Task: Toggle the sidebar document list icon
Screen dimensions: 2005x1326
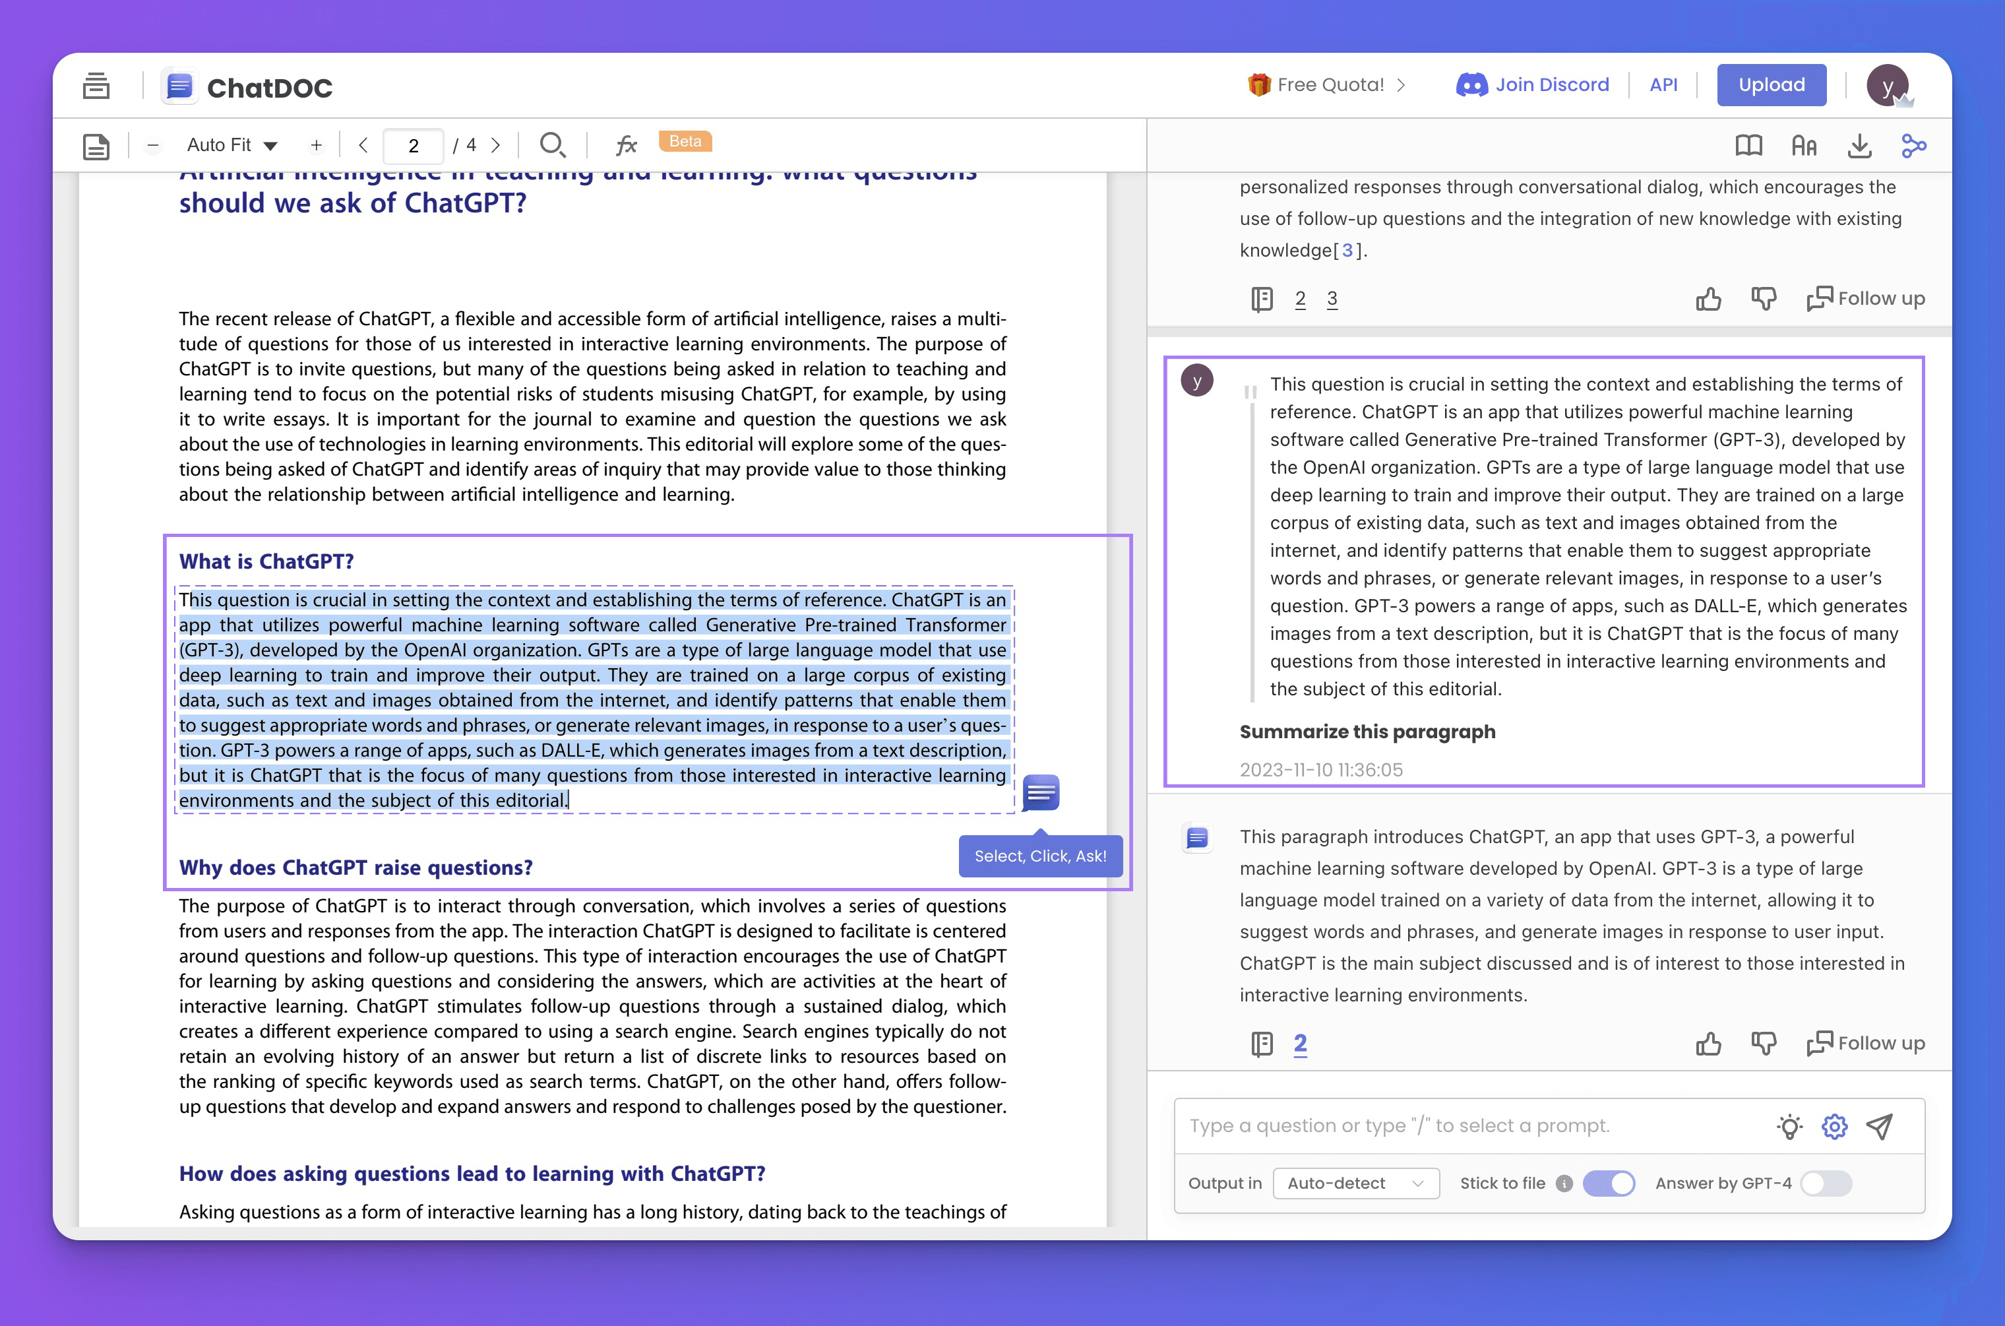Action: point(96,86)
